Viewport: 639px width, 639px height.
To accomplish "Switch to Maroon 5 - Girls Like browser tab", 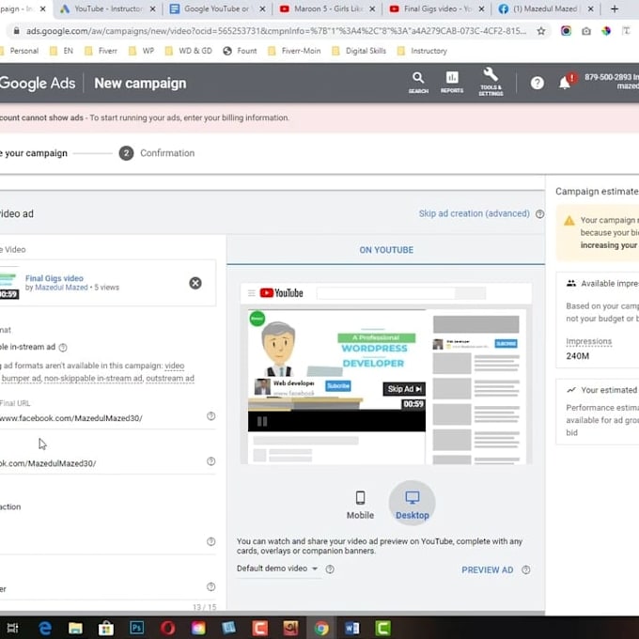I will [327, 9].
